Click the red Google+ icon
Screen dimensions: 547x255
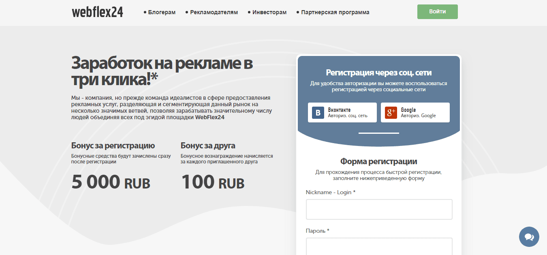click(x=391, y=112)
